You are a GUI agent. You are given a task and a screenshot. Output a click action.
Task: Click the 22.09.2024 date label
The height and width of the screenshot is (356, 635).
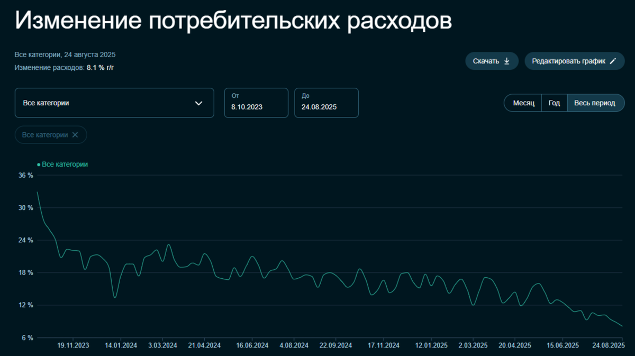pos(335,345)
